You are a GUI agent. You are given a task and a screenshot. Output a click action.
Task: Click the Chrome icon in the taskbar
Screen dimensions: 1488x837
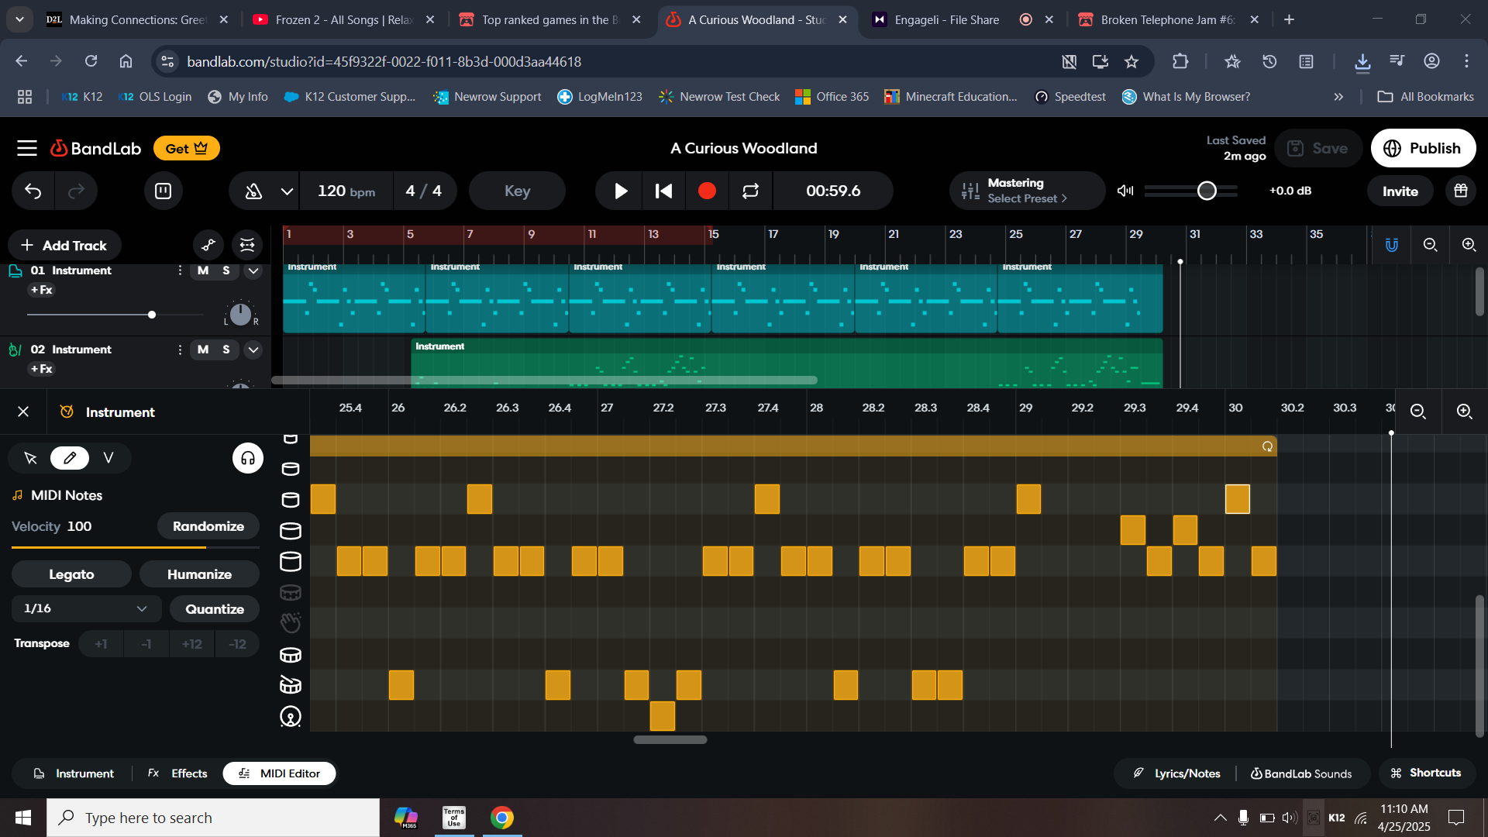(502, 818)
